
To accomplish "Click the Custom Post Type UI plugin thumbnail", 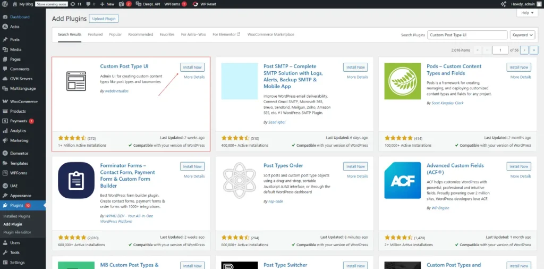I will click(76, 81).
